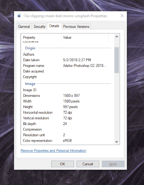This screenshot has height=185, width=144.
Task: Click the Cancel button
Action: pos(88,164)
